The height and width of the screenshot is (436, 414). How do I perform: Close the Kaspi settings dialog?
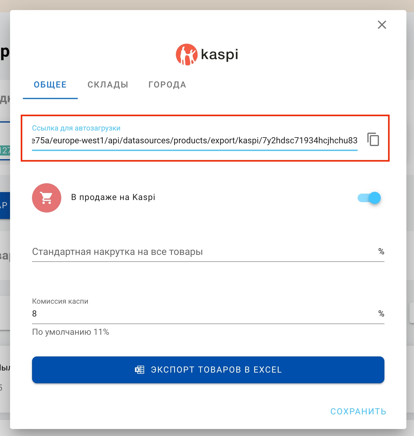point(382,25)
